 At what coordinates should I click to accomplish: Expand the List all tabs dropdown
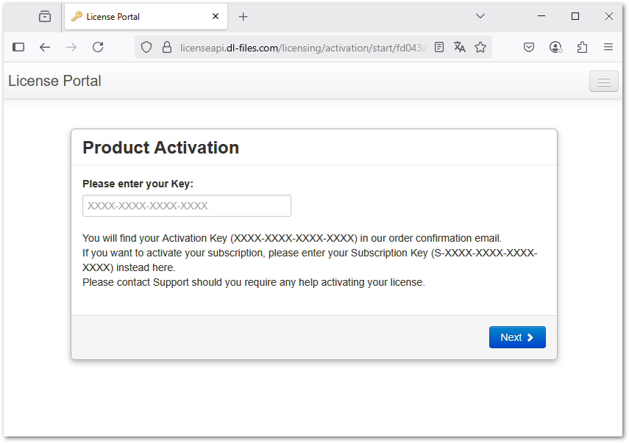point(480,16)
